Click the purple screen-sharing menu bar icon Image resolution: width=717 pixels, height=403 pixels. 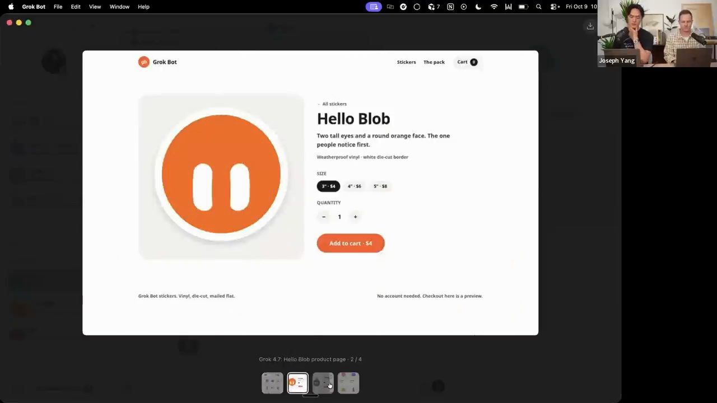point(374,7)
